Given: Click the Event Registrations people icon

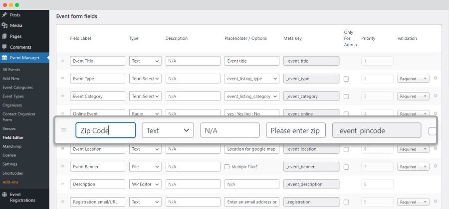Looking at the screenshot, I should point(4,195).
